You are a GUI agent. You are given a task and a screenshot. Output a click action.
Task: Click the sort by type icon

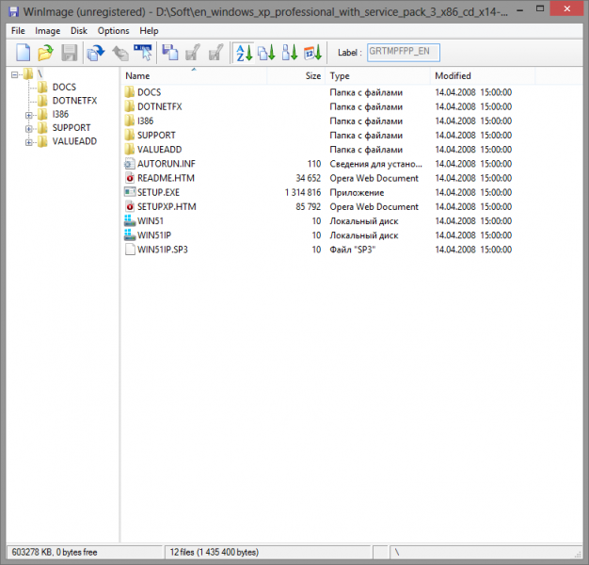point(266,53)
